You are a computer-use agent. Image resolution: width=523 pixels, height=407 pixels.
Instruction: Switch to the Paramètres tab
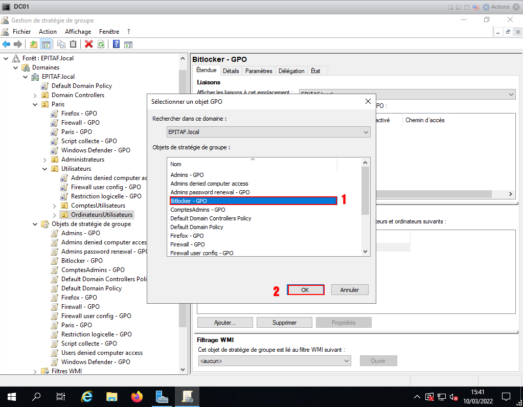(259, 71)
